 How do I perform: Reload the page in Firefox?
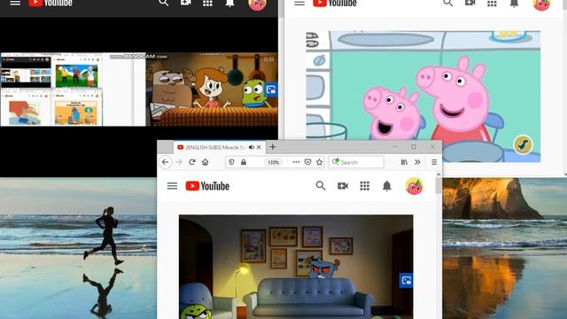(x=192, y=162)
